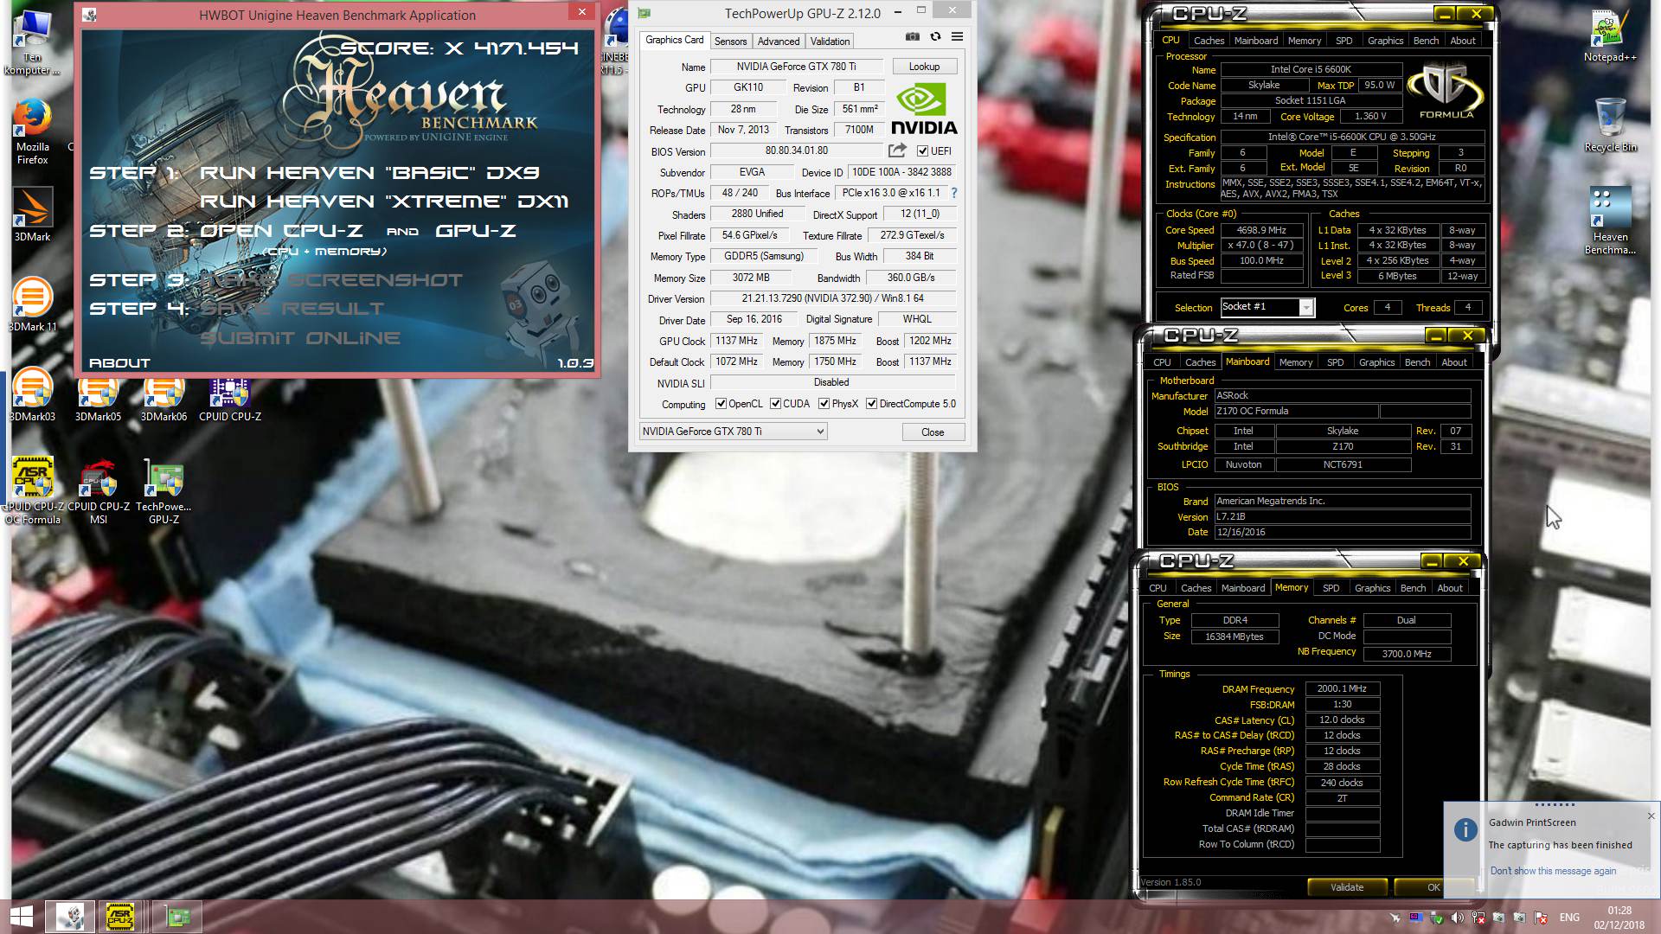Click the Bus Interface question mark in GPU-Z
The width and height of the screenshot is (1661, 934).
[x=954, y=193]
